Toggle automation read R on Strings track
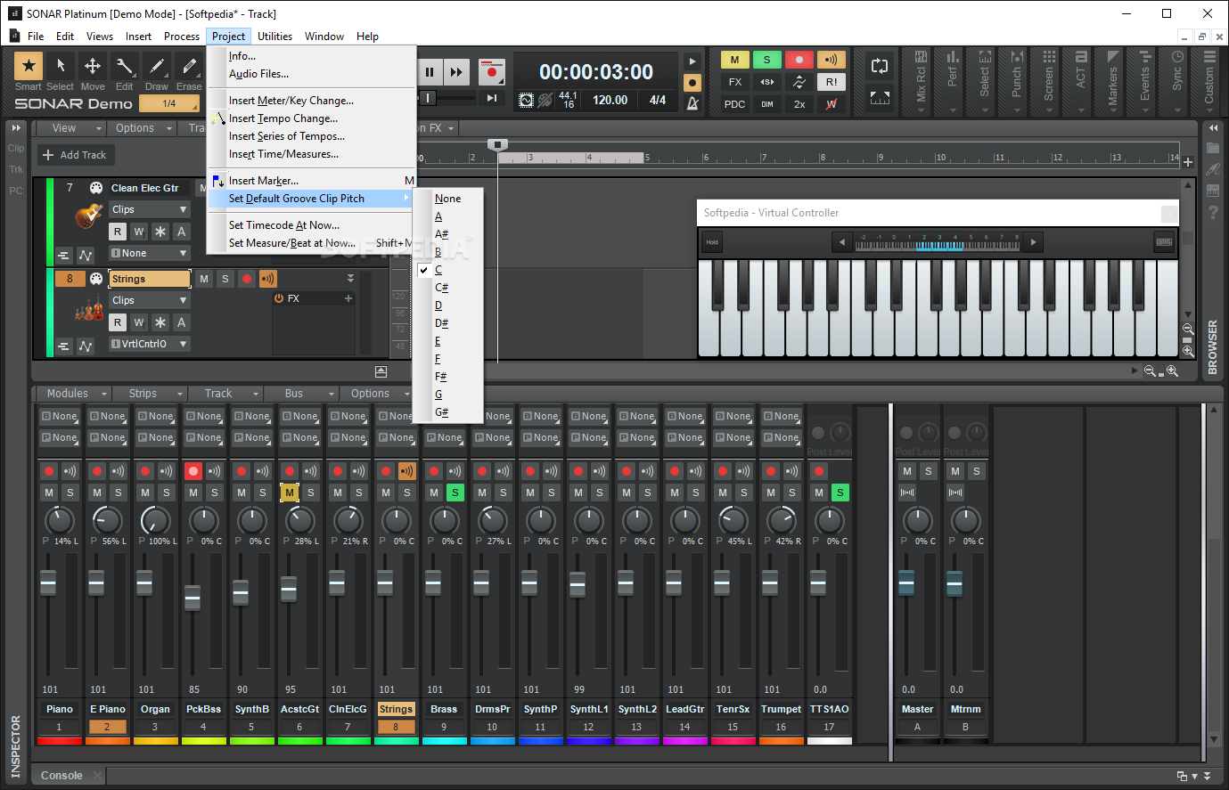 click(118, 322)
